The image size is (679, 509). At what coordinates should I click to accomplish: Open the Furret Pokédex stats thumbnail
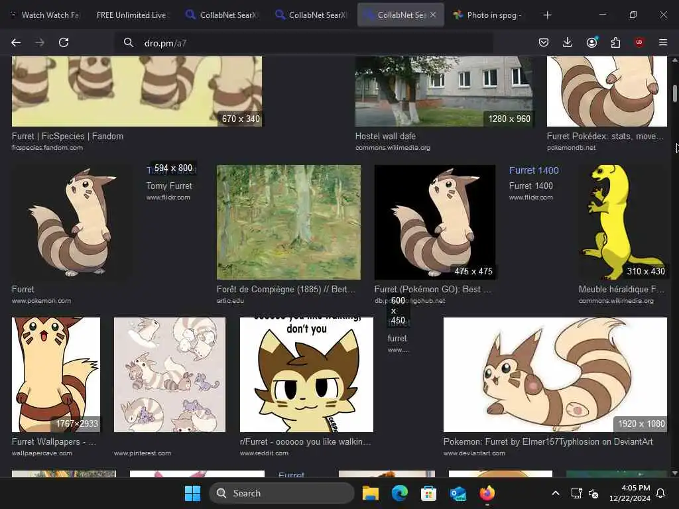click(x=607, y=91)
